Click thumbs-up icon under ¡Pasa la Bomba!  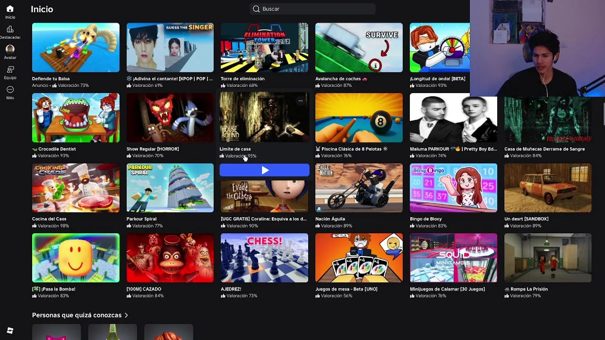click(x=35, y=296)
